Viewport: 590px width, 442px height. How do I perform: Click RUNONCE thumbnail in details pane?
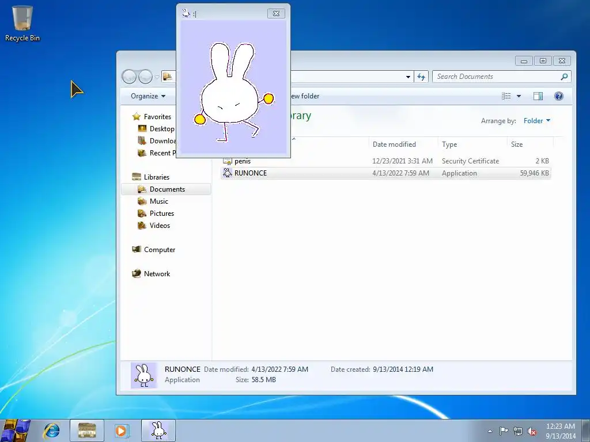pos(143,375)
